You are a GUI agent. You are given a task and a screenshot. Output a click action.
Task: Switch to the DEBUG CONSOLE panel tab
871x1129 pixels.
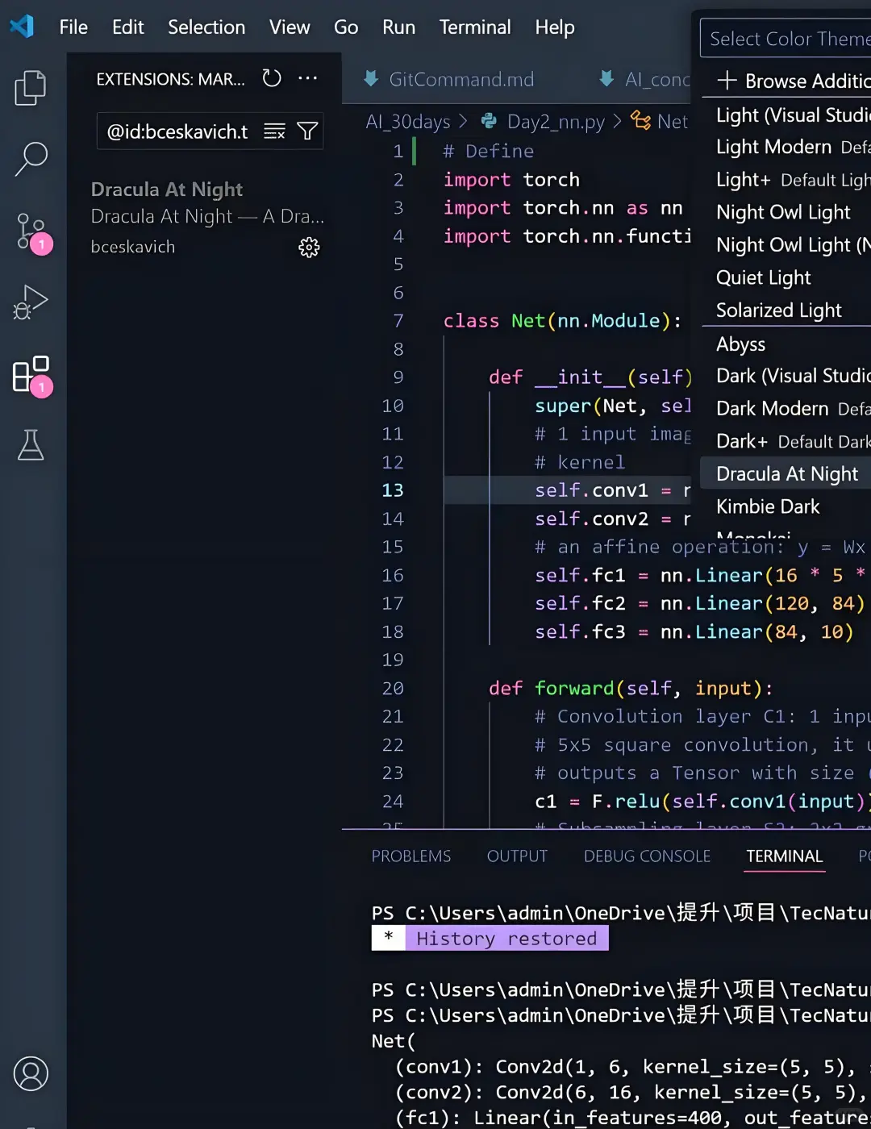coord(647,856)
